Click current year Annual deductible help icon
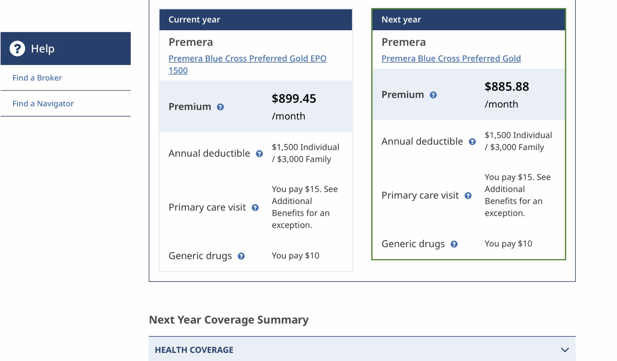Image resolution: width=617 pixels, height=361 pixels. coord(259,154)
